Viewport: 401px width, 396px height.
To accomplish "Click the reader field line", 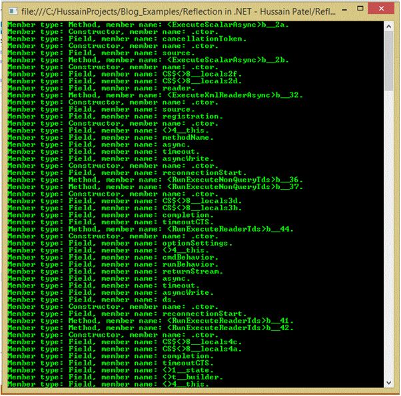I will [101, 88].
